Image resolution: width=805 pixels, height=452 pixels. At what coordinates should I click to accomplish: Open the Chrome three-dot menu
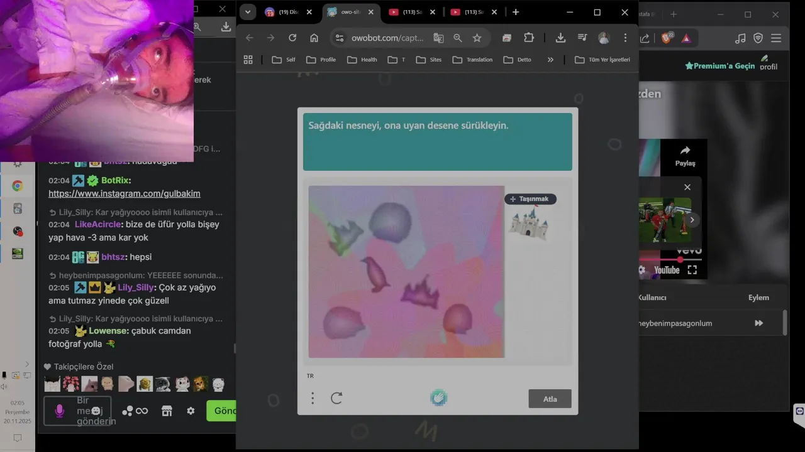[x=625, y=38]
